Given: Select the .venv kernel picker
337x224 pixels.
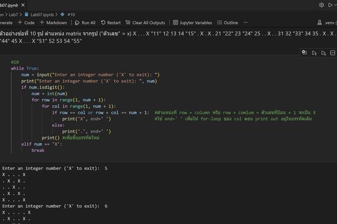Looking at the screenshot, I should tap(327, 22).
